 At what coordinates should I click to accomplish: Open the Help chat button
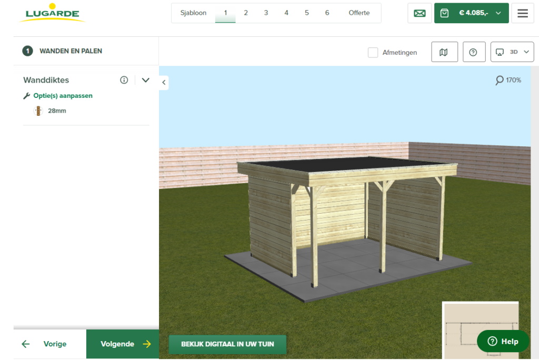click(503, 341)
